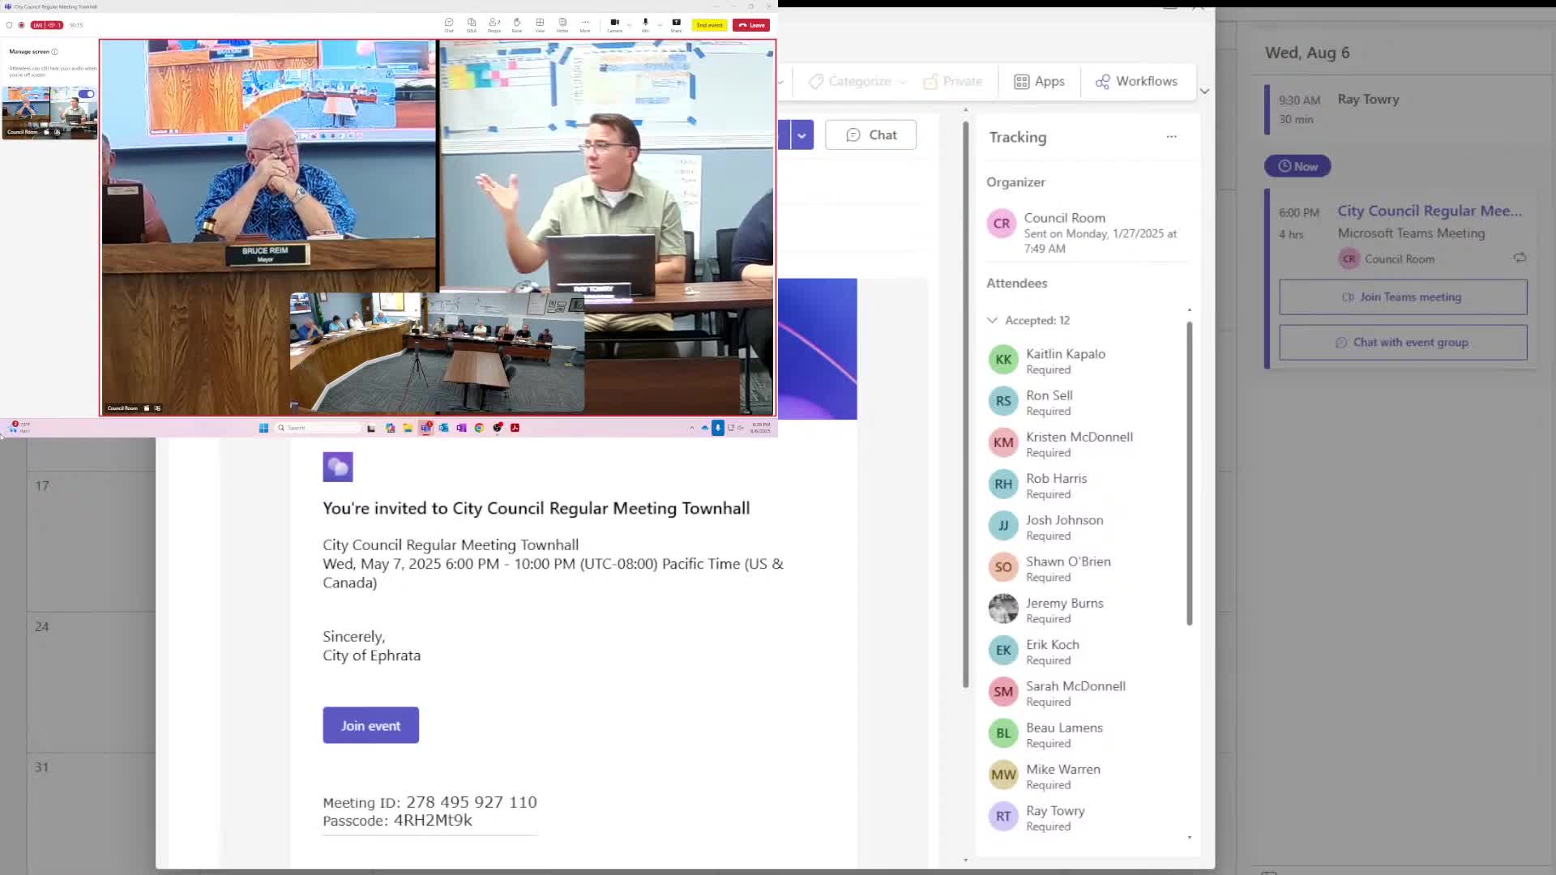This screenshot has width=1556, height=875.
Task: Open Tracking panel more options ellipsis
Action: (x=1171, y=137)
